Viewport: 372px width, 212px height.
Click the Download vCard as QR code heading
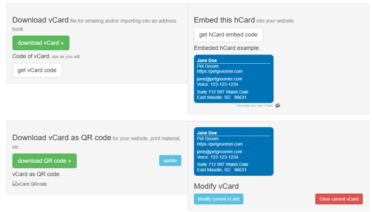(x=62, y=138)
